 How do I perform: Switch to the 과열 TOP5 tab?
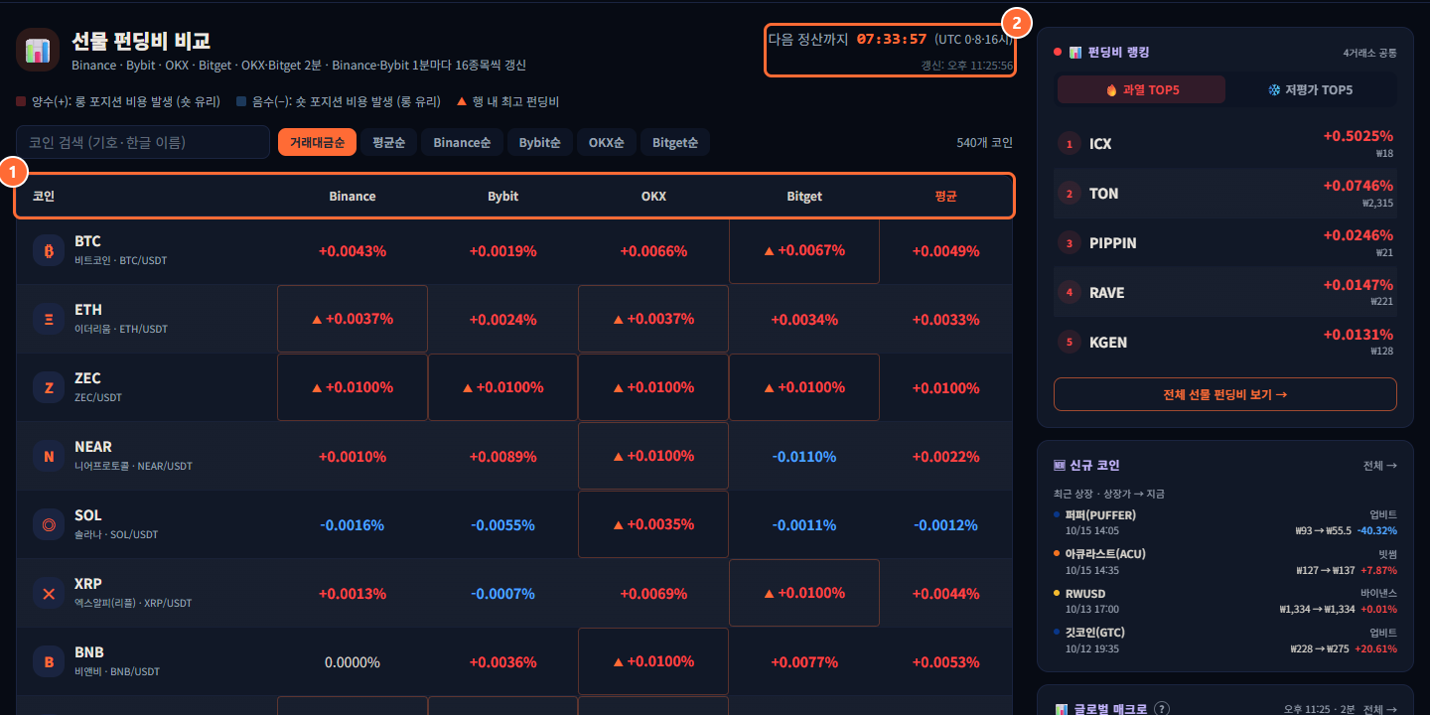(1142, 89)
